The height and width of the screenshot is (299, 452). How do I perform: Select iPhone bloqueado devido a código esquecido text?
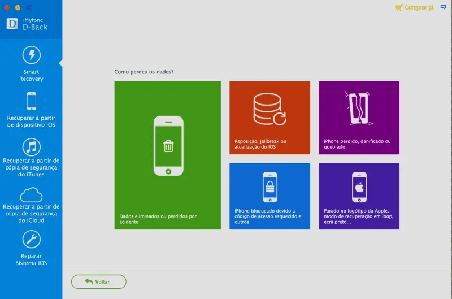(268, 216)
